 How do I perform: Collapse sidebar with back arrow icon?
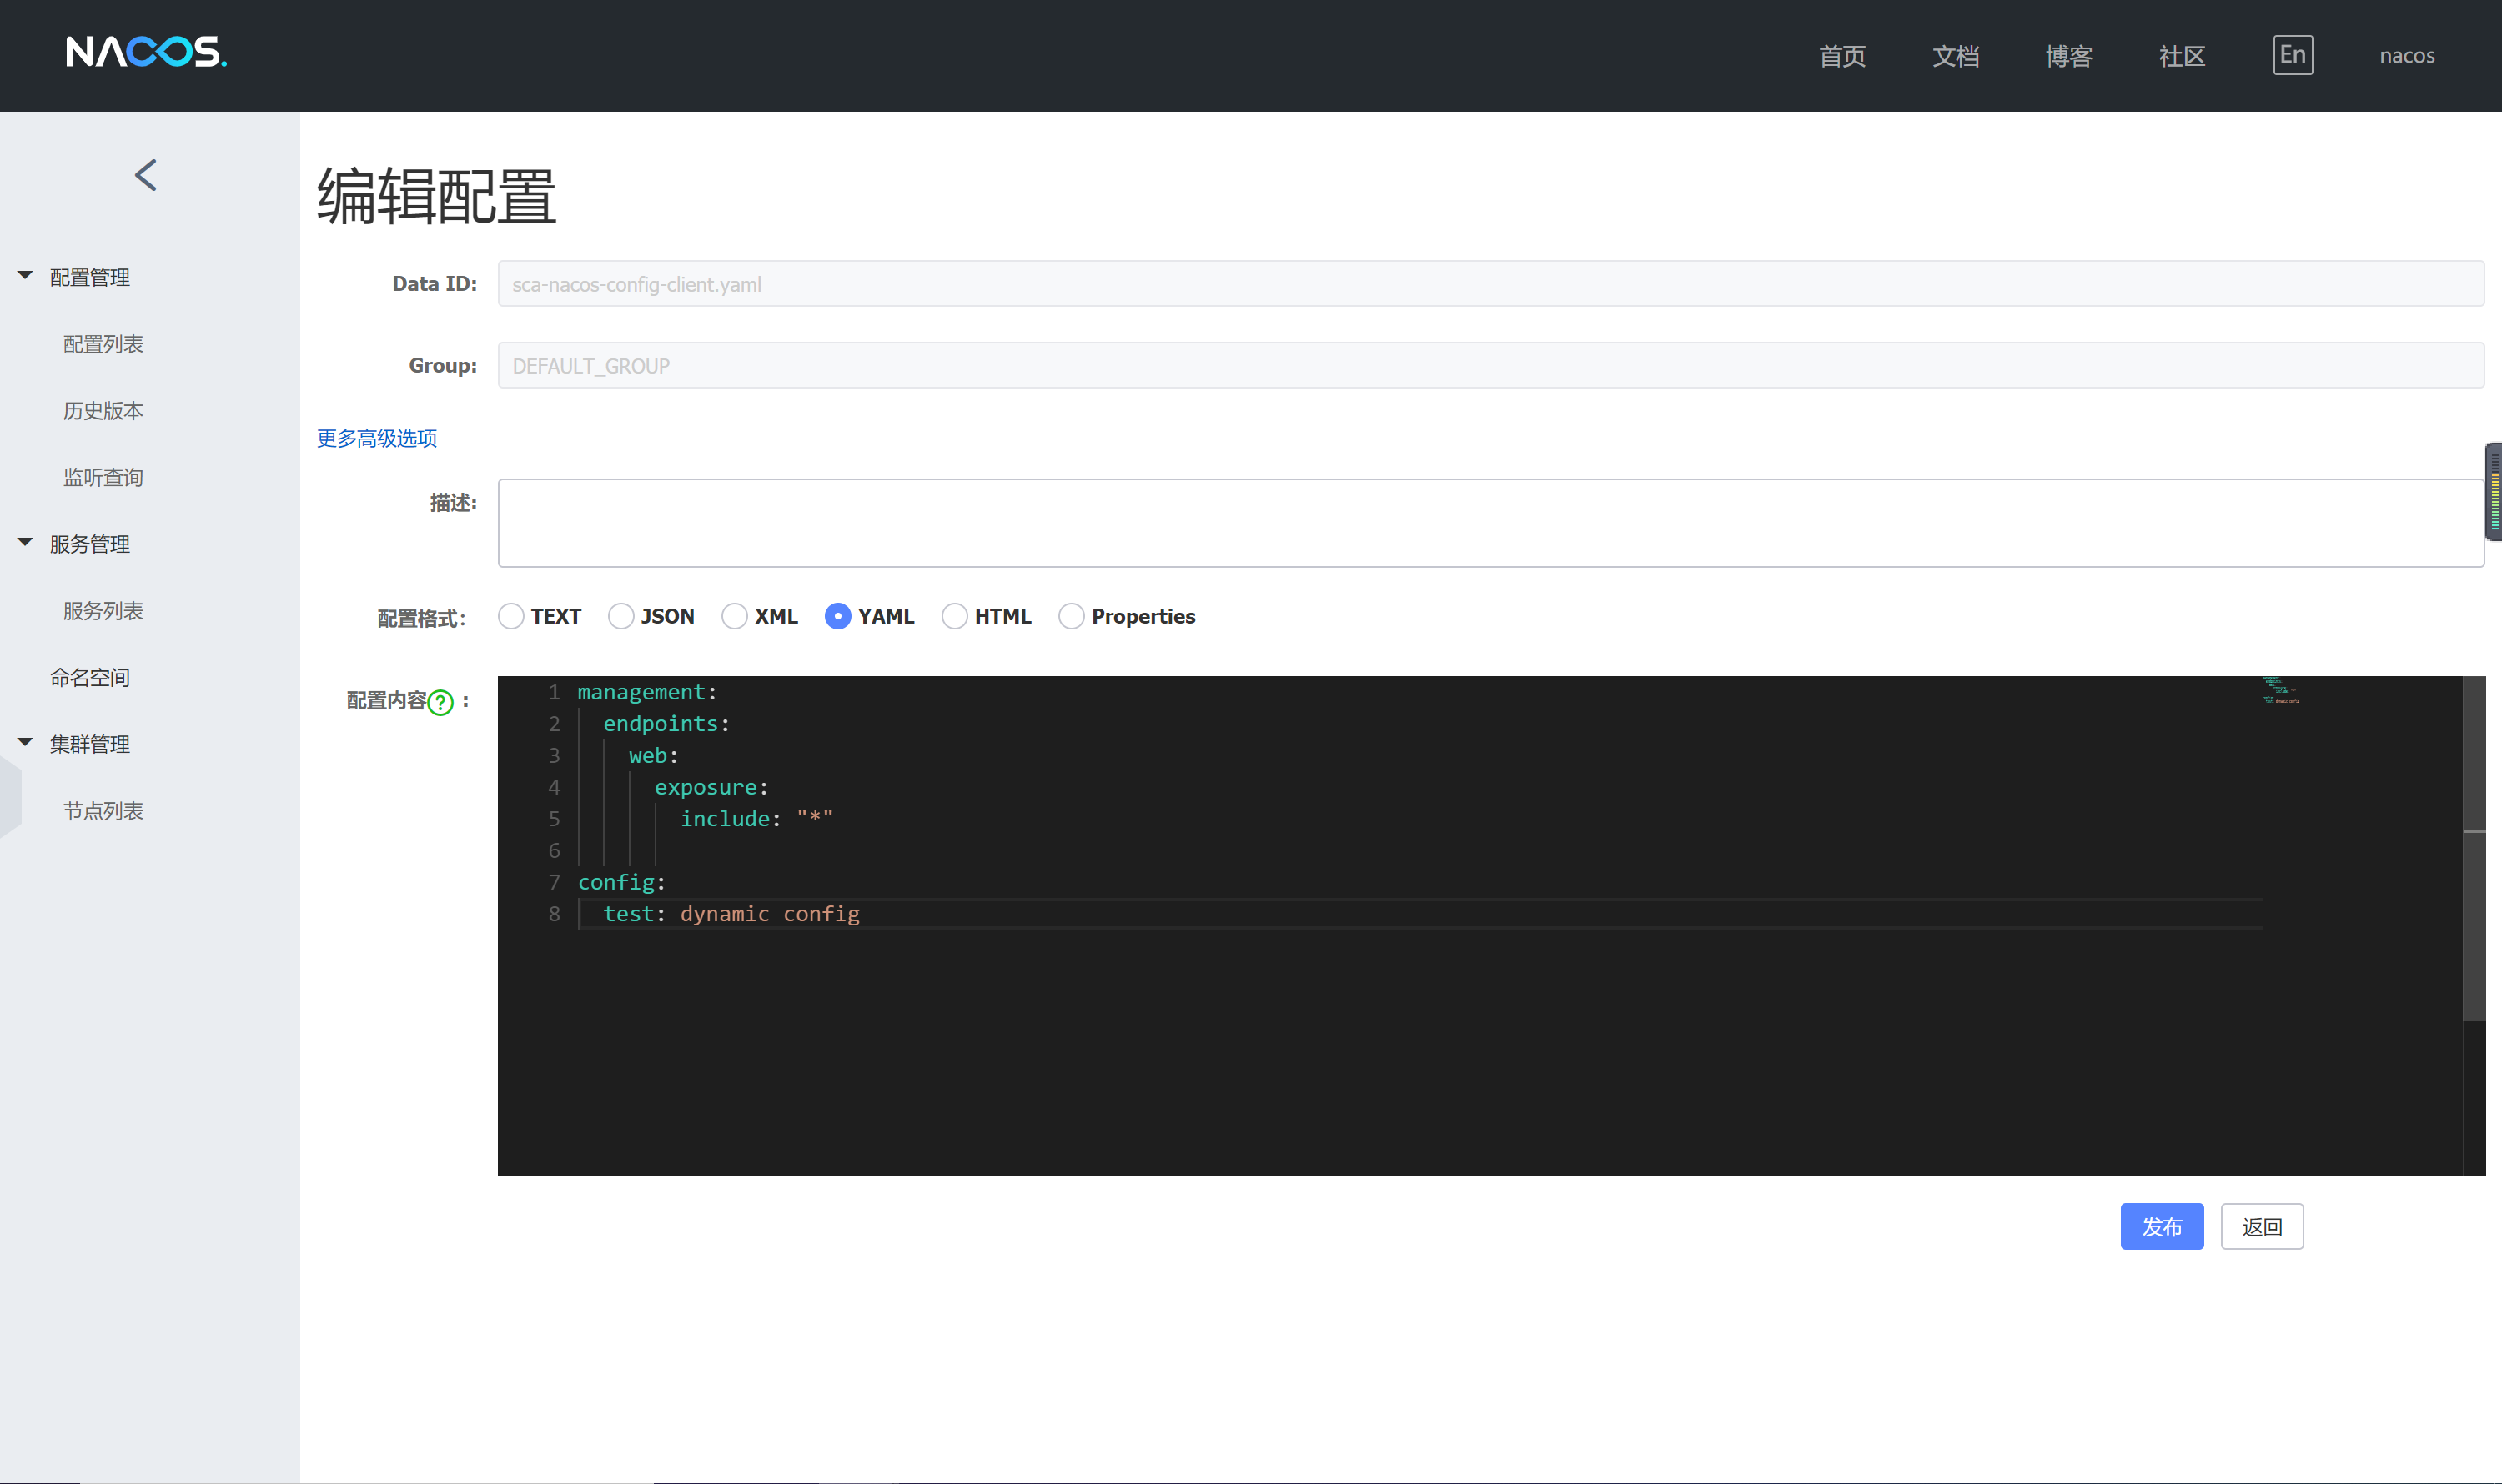(x=146, y=175)
